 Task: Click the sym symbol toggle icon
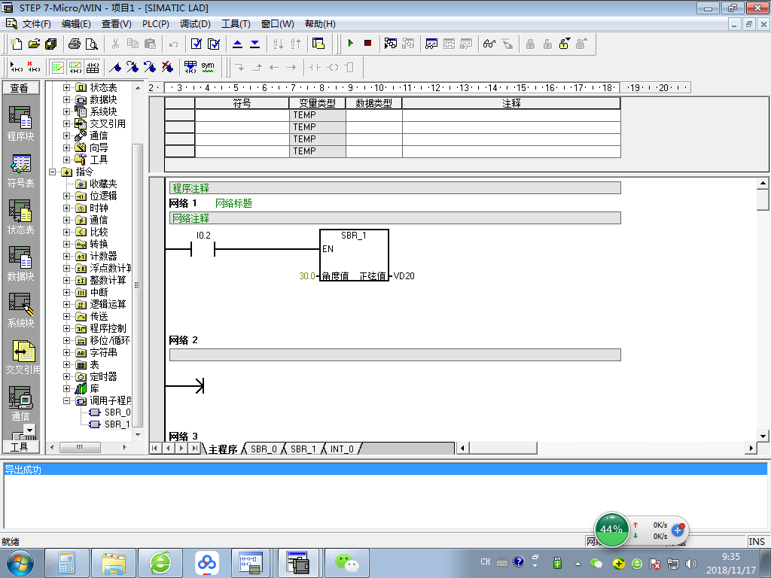coord(207,67)
